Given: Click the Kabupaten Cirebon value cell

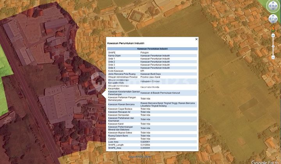Looking at the screenshot, I should (150, 82).
